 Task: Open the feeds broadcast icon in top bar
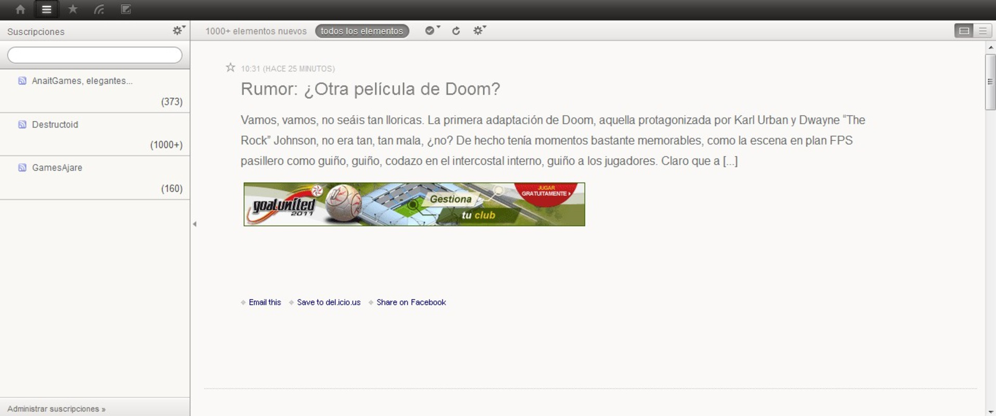pos(99,9)
